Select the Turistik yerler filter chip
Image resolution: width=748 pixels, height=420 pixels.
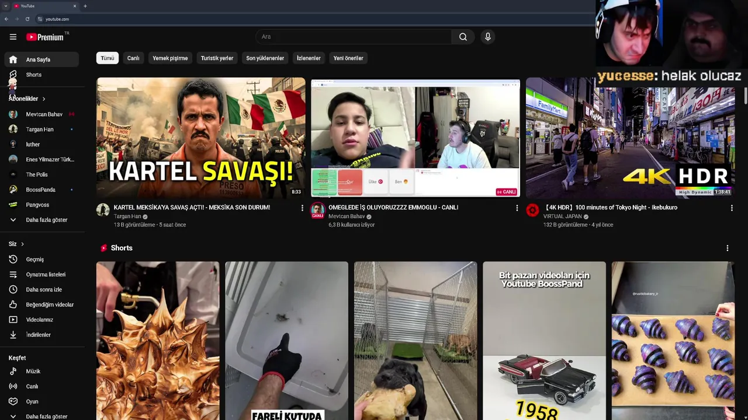(x=217, y=58)
